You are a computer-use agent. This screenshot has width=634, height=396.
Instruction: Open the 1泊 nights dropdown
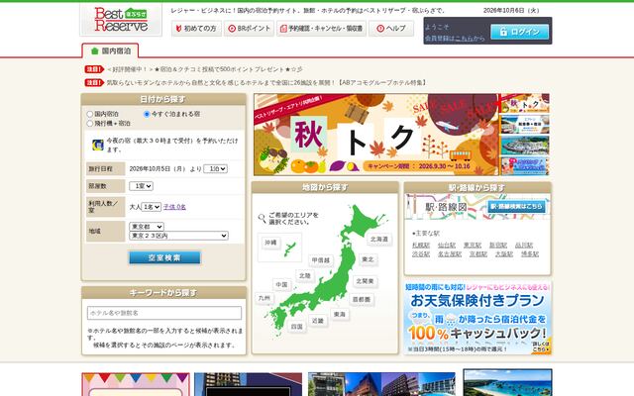pos(216,169)
